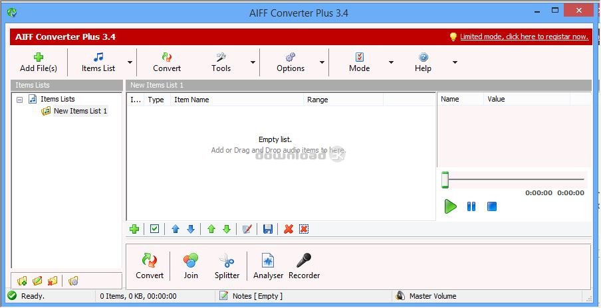Click the list settings folder-gear icon
The image size is (601, 308).
[x=73, y=281]
